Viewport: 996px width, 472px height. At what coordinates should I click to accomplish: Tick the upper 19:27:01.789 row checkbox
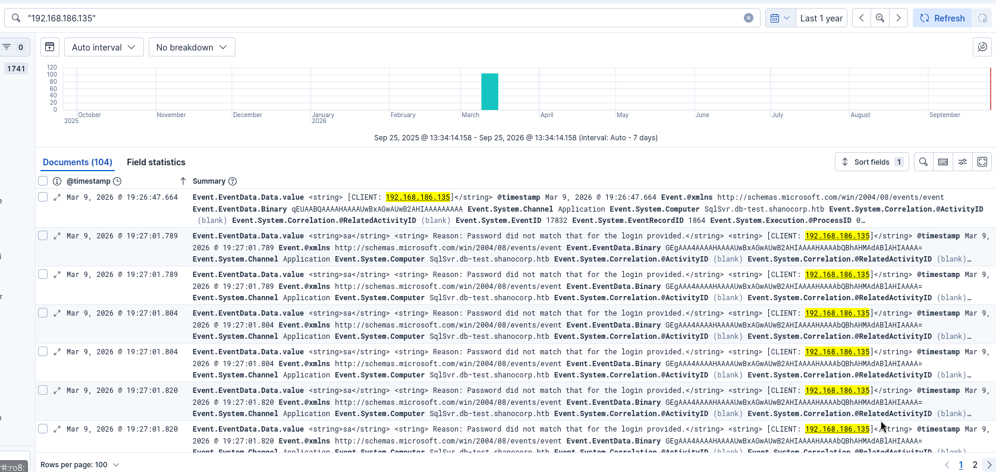(43, 235)
